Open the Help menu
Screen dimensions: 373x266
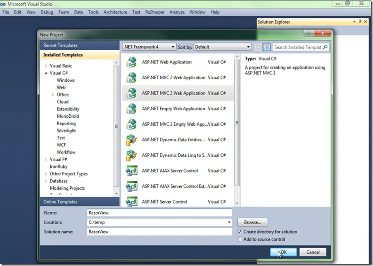215,12
